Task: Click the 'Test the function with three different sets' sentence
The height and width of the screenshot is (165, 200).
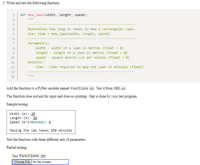Action: point(46,140)
